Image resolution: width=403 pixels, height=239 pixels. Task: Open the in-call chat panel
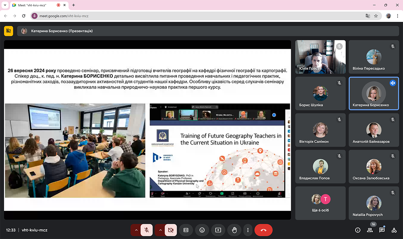(382, 230)
